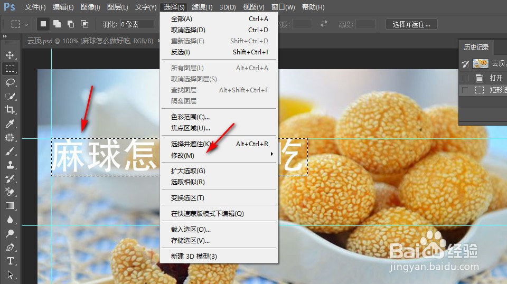Open the 滤镜(T) menu
Viewport: 507px width, 284px height.
[x=202, y=7]
